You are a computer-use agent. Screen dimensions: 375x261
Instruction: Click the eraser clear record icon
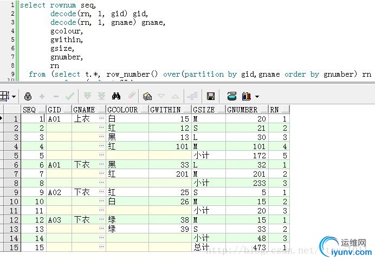click(x=132, y=95)
